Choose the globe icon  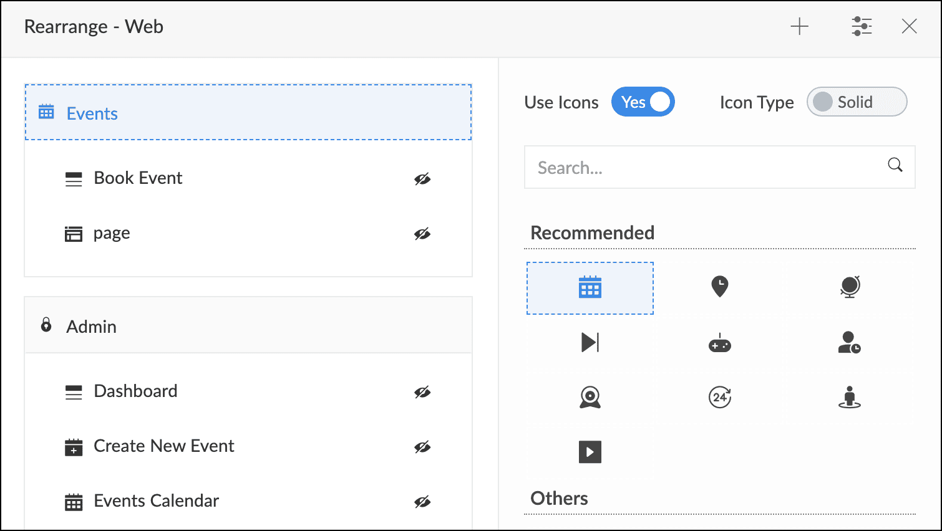pyautogui.click(x=850, y=286)
